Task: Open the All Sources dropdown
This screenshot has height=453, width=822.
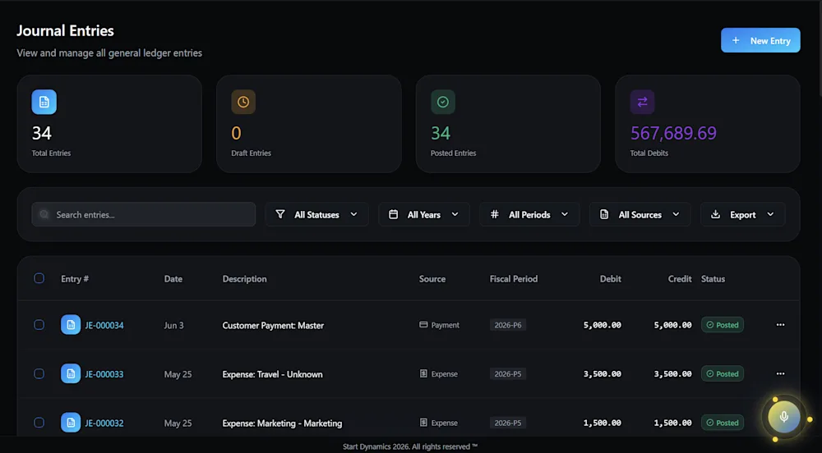Action: (x=640, y=214)
